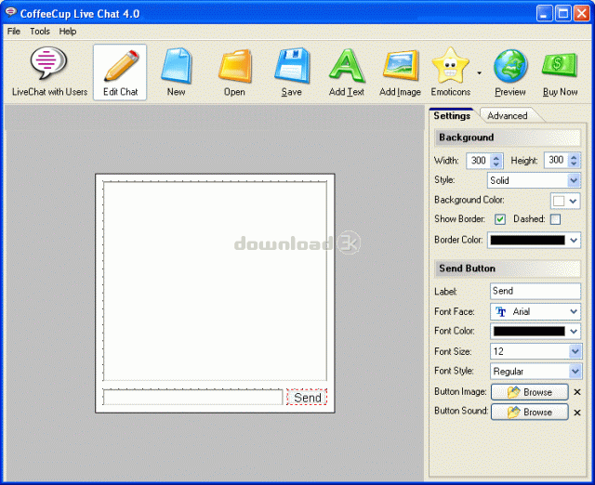
Task: Open the background Style dropdown
Action: tap(574, 180)
